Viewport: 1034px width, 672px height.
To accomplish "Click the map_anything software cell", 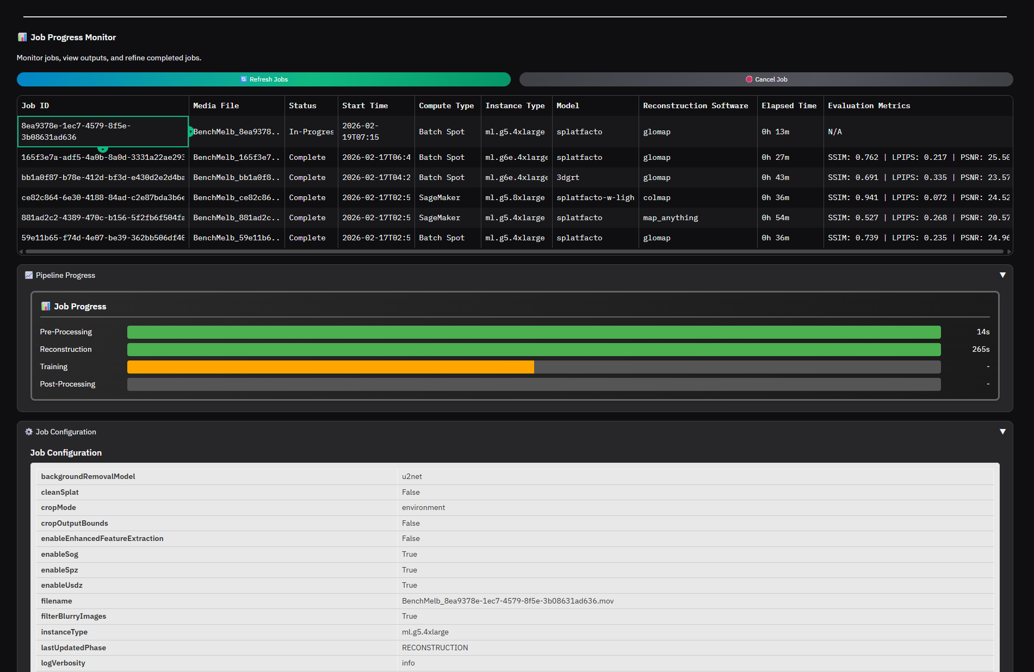I will [698, 218].
